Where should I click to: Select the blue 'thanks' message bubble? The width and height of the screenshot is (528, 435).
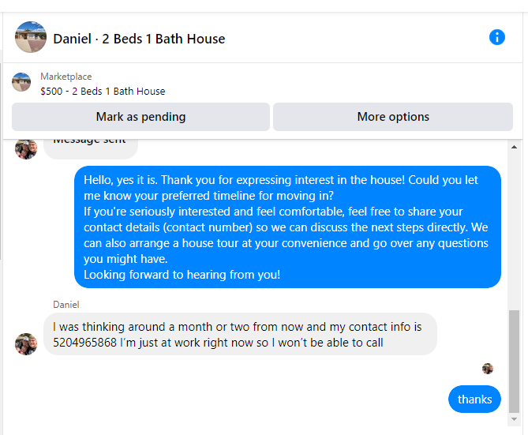pyautogui.click(x=474, y=399)
